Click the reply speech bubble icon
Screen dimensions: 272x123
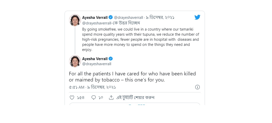coord(94,98)
